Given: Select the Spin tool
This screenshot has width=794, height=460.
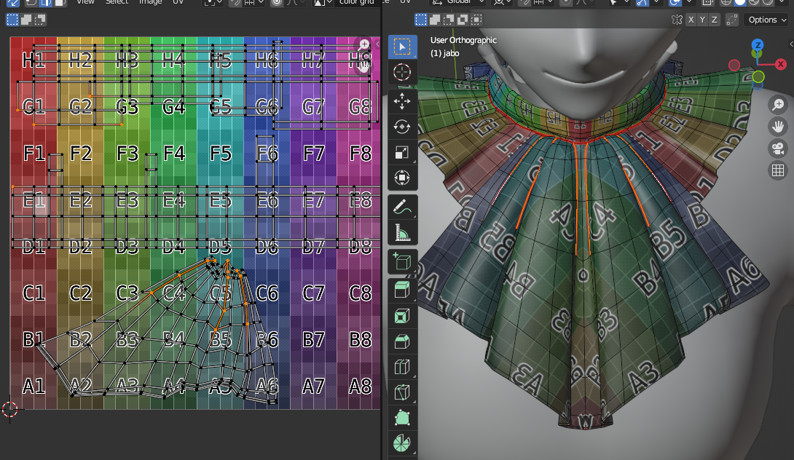Looking at the screenshot, I should 402,443.
